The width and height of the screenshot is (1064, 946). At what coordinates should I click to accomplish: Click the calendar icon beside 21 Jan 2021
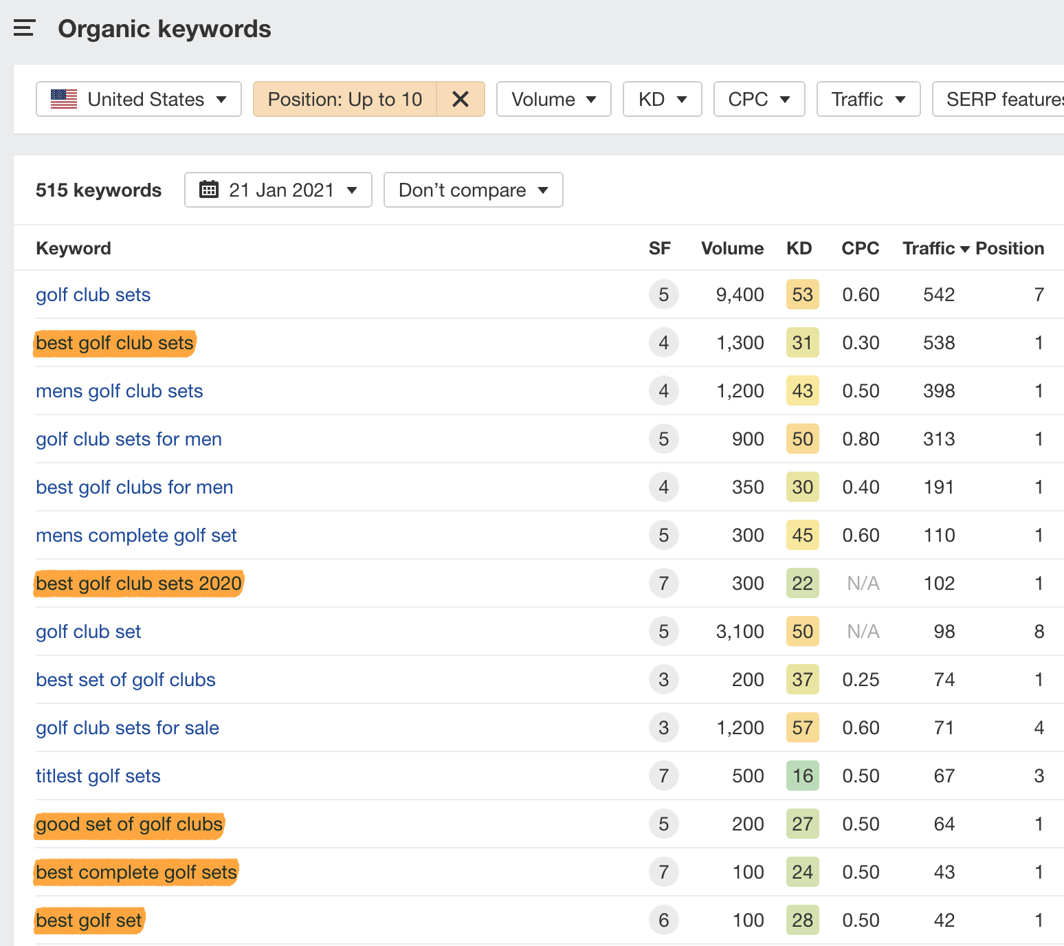(209, 190)
